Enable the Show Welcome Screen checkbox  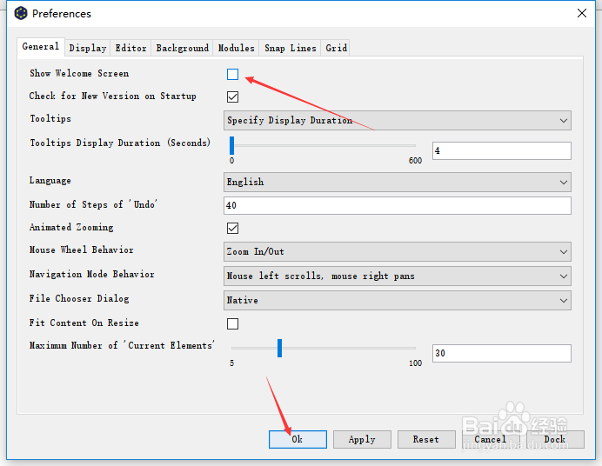click(x=232, y=74)
